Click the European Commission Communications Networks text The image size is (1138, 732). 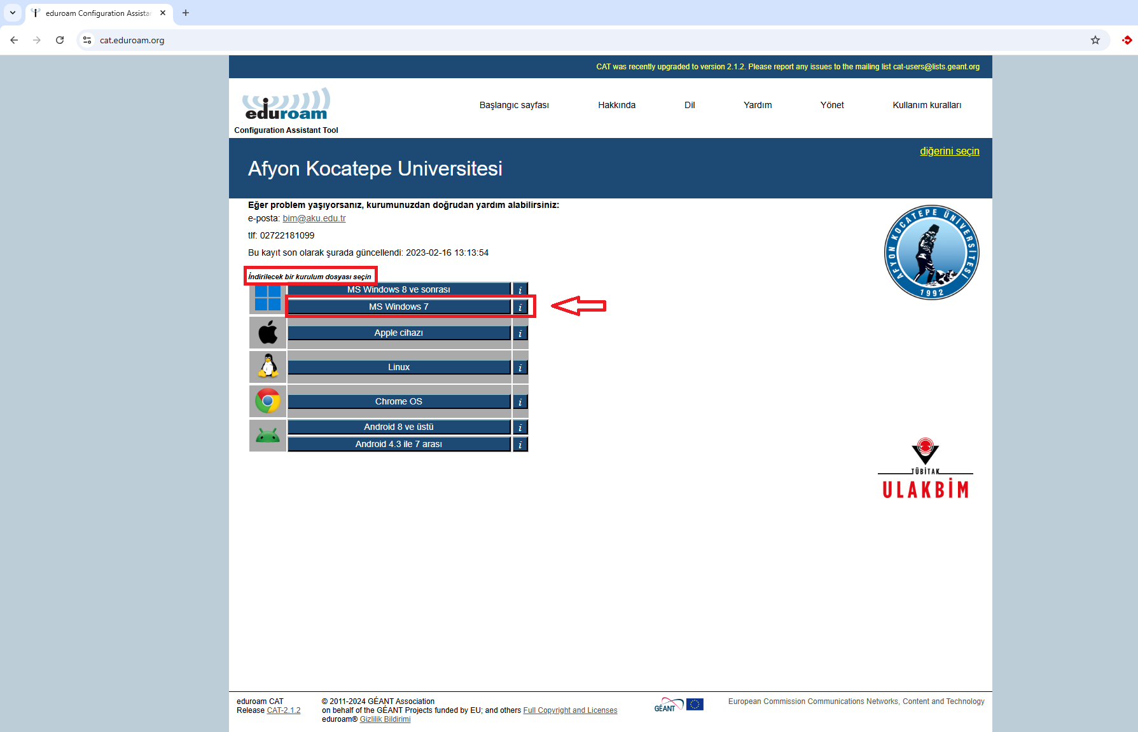[856, 701]
